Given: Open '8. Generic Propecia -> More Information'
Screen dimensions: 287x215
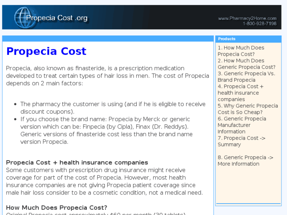Looking at the screenshot, I should click(246, 161).
